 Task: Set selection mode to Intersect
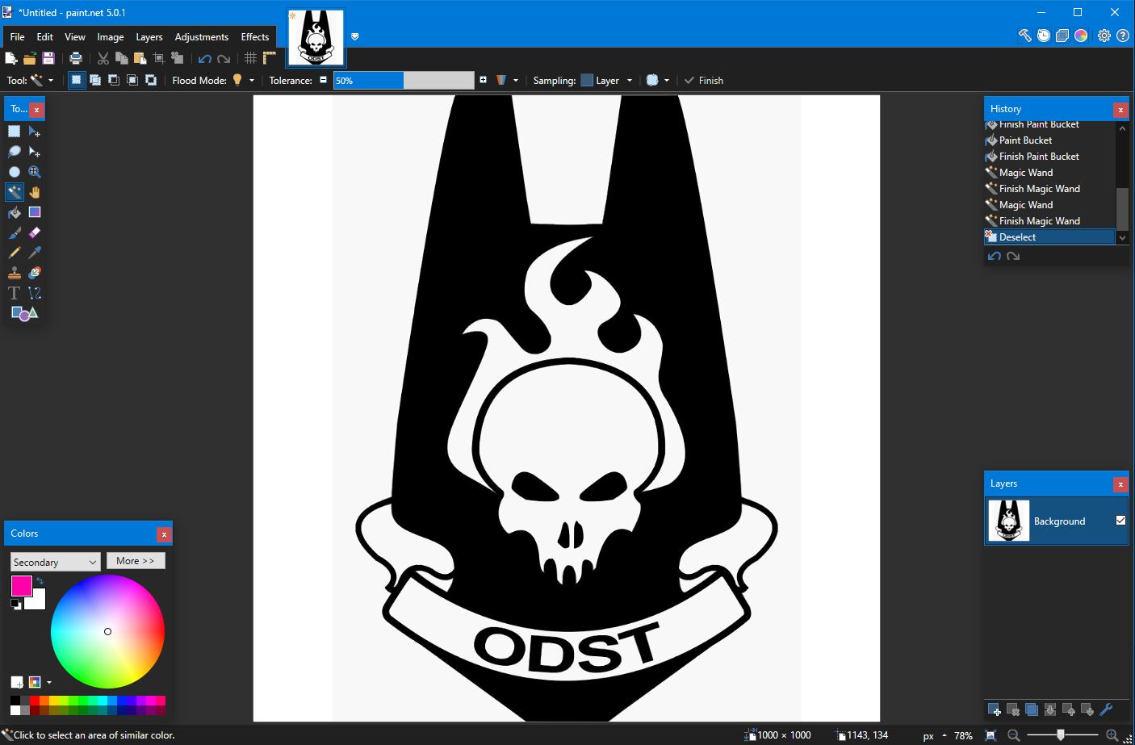click(x=132, y=80)
